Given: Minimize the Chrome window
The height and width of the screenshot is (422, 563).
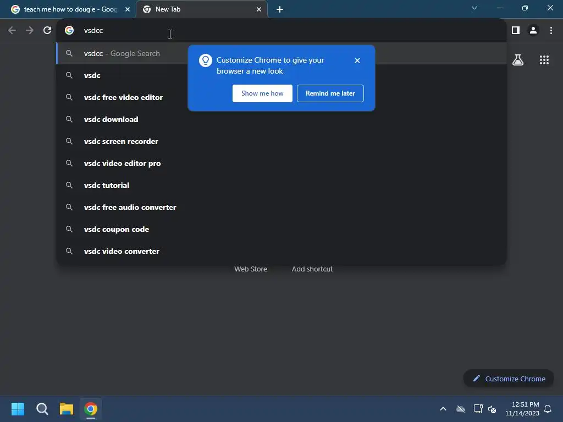Looking at the screenshot, I should (x=499, y=8).
